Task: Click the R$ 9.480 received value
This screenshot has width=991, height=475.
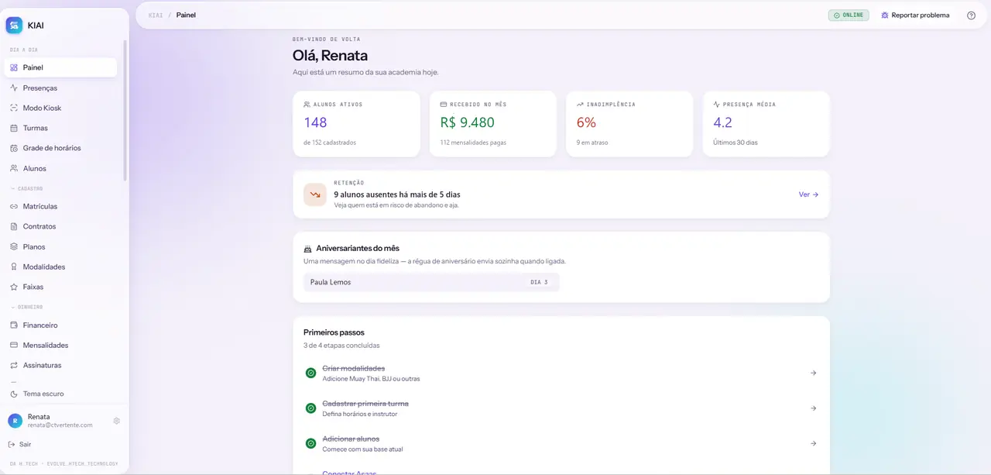Action: 467,122
